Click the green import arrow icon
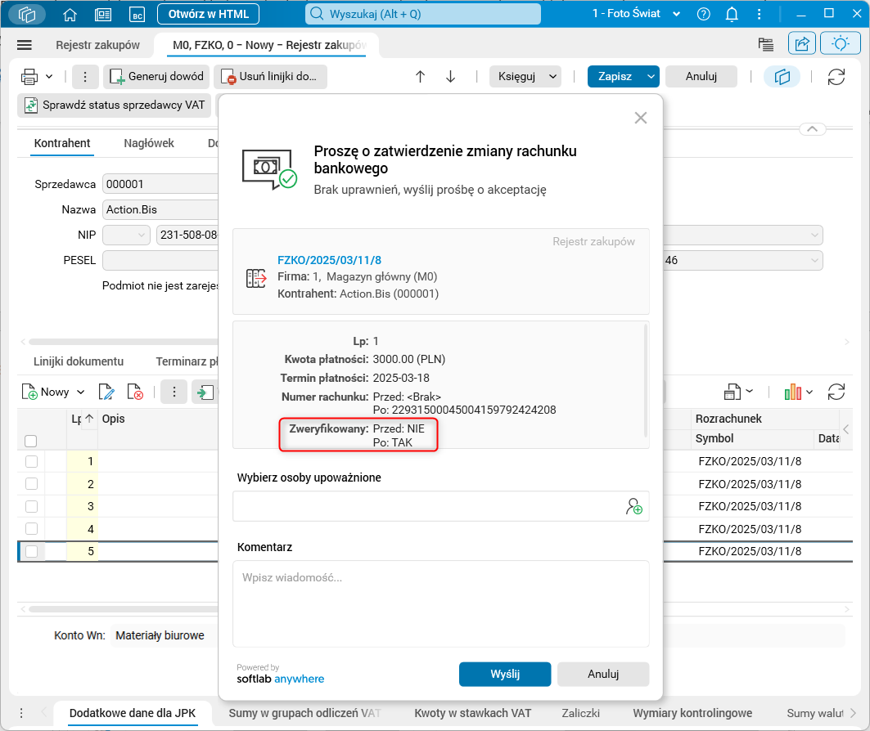The height and width of the screenshot is (731, 870). 205,392
